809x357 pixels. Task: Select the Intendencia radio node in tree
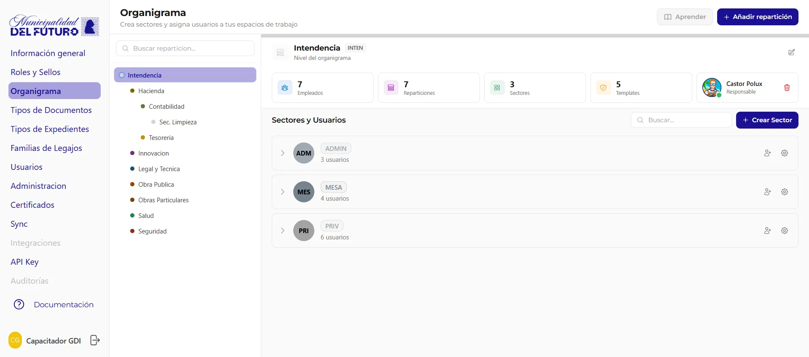[122, 75]
